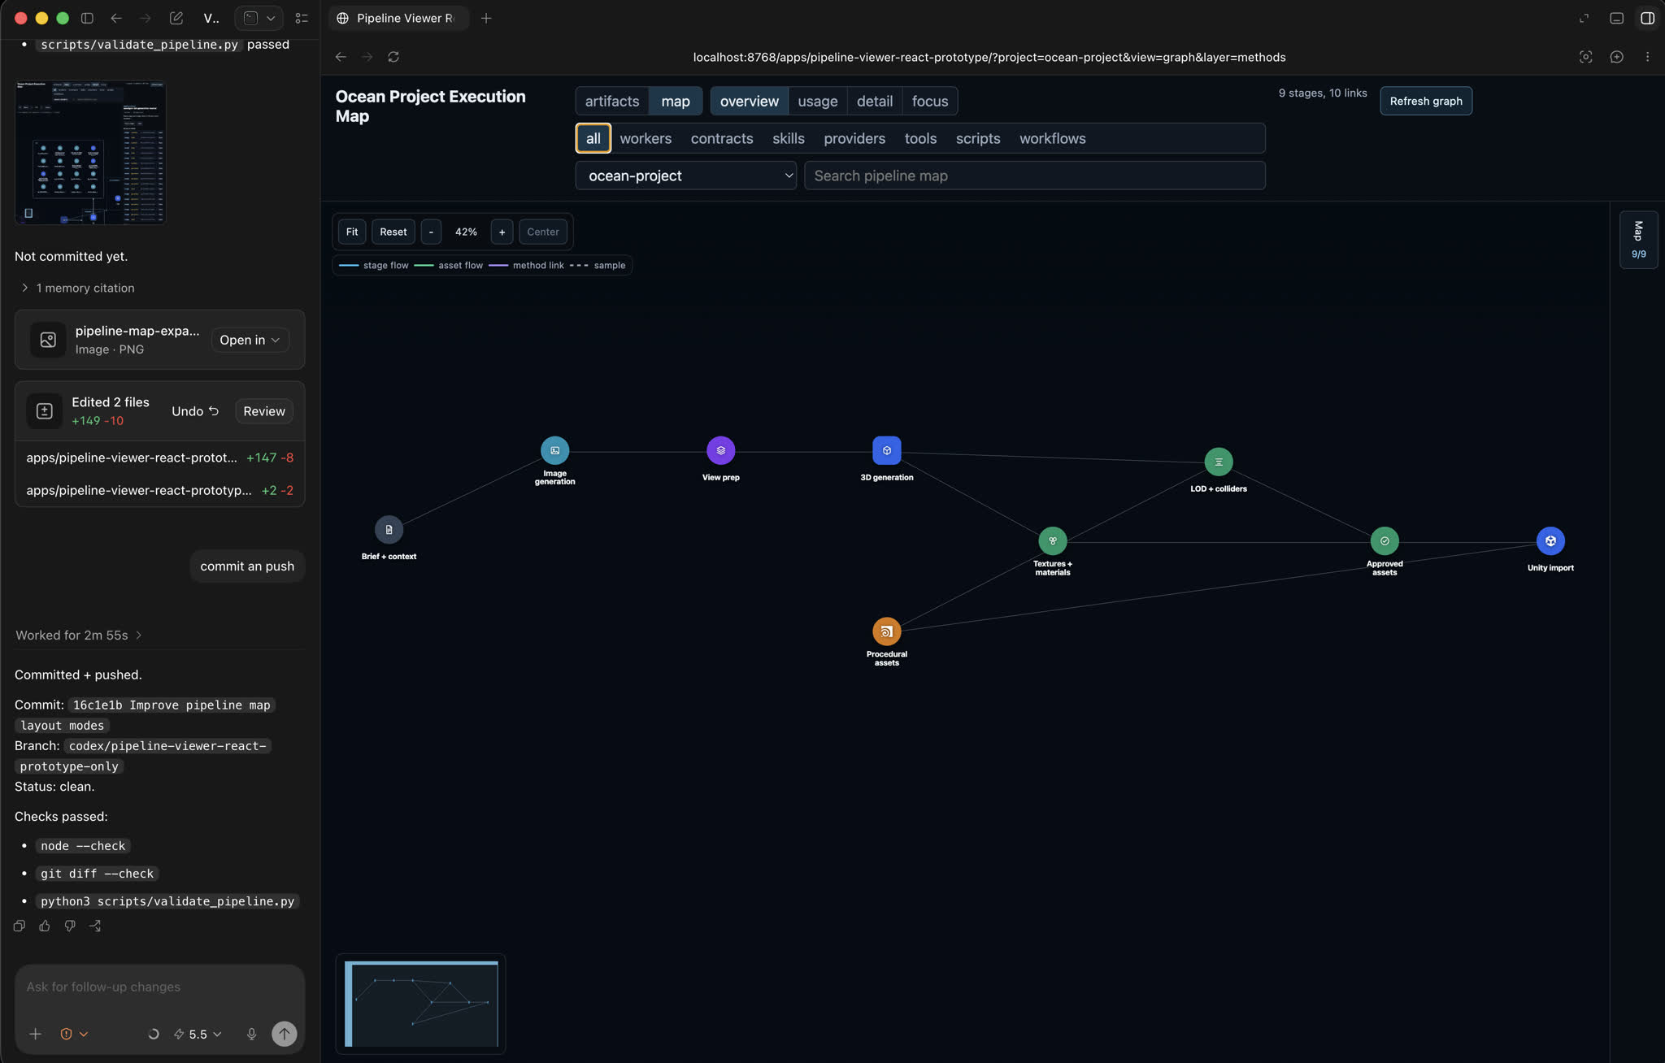This screenshot has height=1063, width=1665.
Task: Switch to artifacts view
Action: [x=612, y=101]
